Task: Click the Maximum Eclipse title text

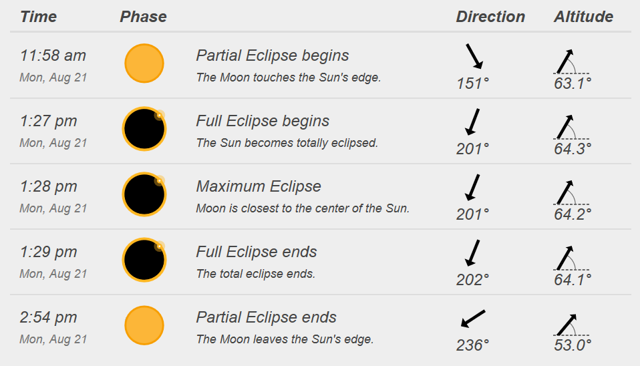Action: click(x=259, y=186)
